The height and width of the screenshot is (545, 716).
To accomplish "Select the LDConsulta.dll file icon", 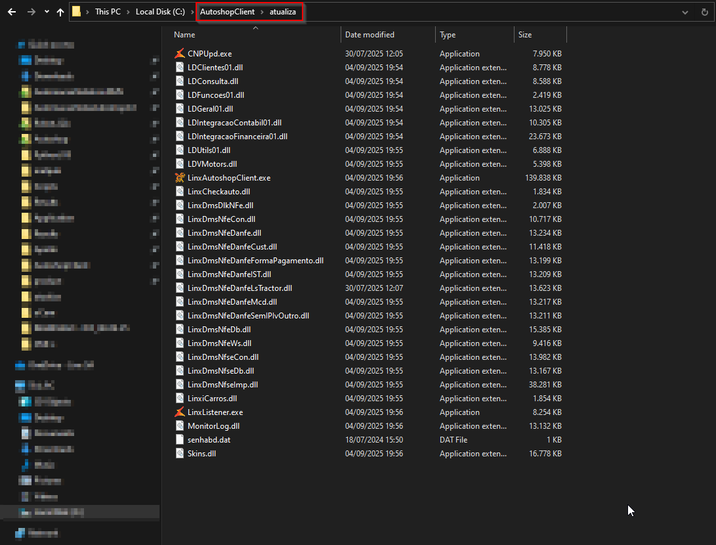I will [180, 81].
